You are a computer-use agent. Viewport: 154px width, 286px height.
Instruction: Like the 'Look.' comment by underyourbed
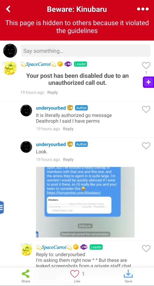pos(146,146)
